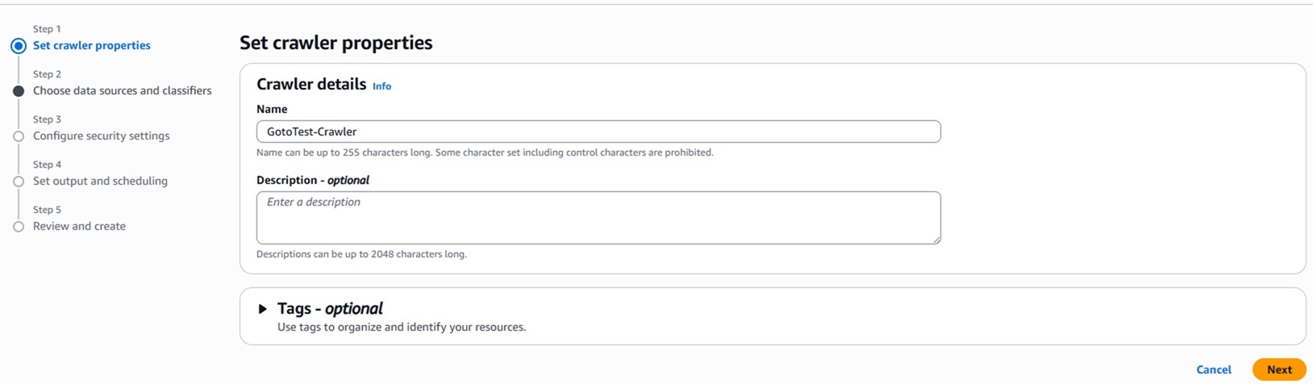Click the Name field label
Screen dimensions: 1313x384
pyautogui.click(x=272, y=109)
